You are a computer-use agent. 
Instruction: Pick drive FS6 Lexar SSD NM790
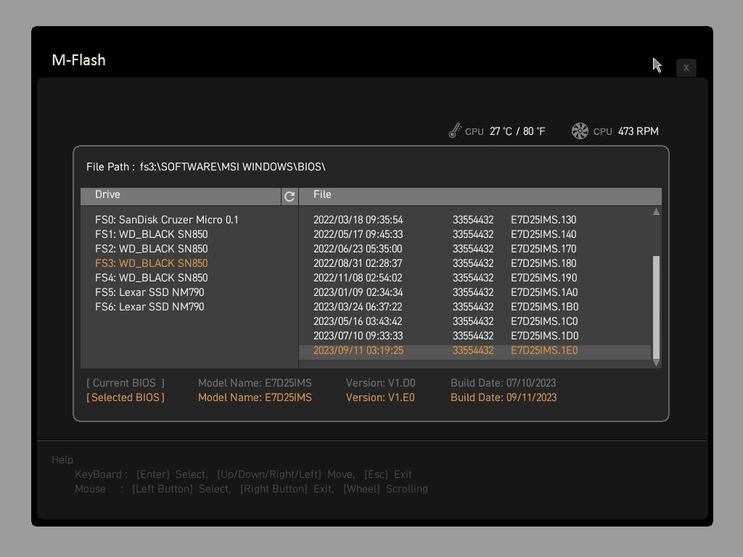coord(149,307)
